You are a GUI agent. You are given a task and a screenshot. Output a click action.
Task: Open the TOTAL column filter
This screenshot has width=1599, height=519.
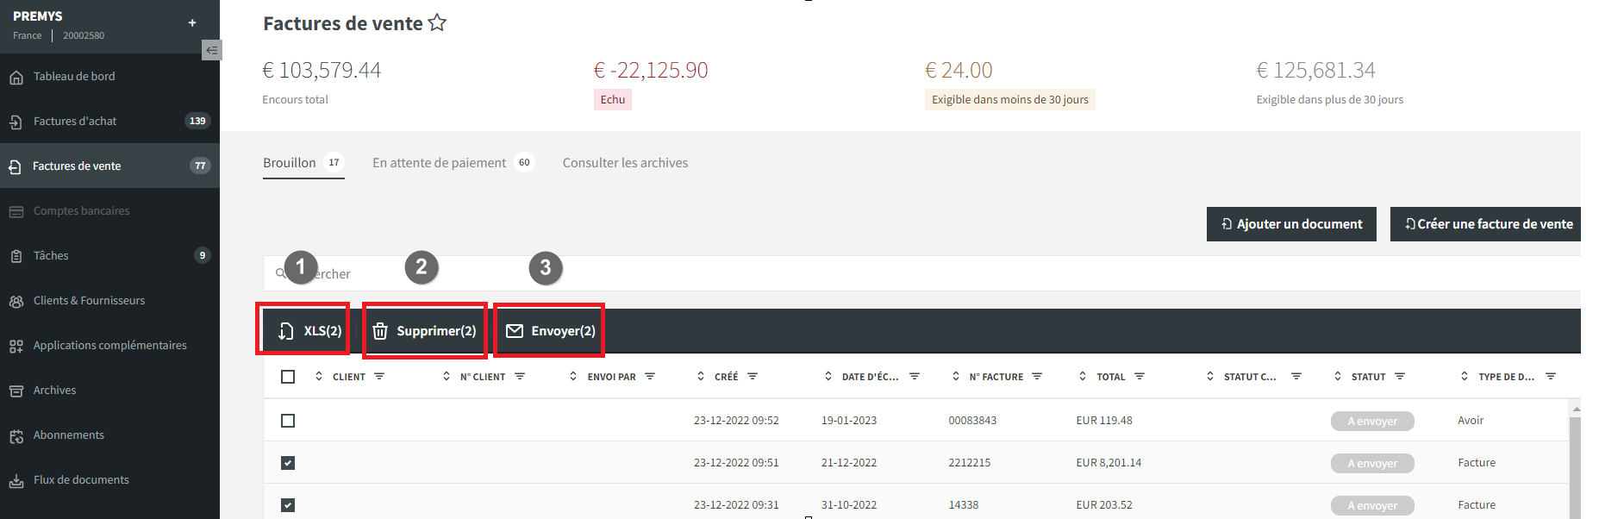pyautogui.click(x=1140, y=377)
